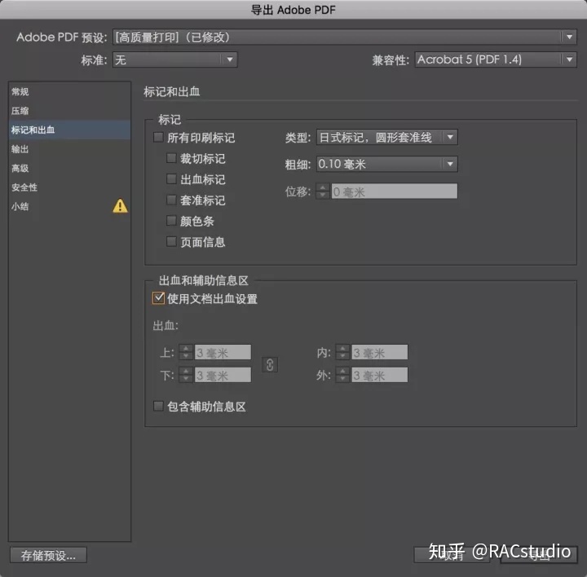587x577 pixels.
Task: Click the 下 bleed stepper
Action: (x=186, y=375)
